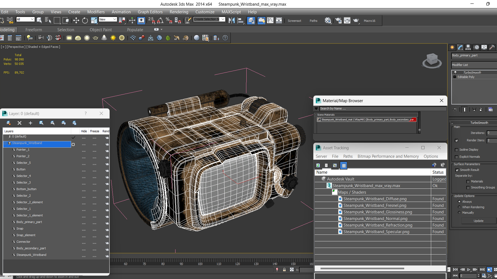Click frame 100 on the time ruler

click(x=200, y=264)
